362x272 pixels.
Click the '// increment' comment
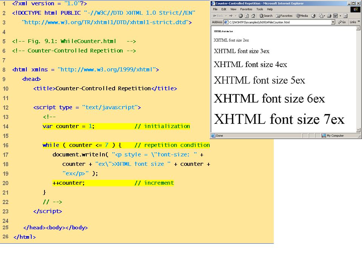[x=154, y=183]
